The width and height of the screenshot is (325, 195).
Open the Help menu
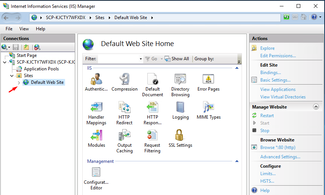(x=40, y=29)
